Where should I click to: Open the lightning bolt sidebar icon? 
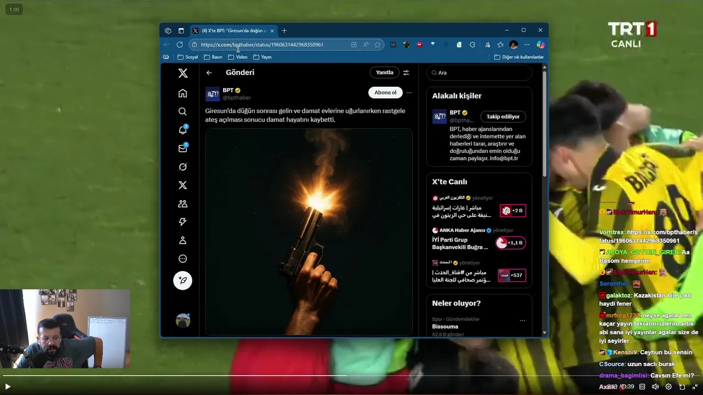[x=183, y=222]
